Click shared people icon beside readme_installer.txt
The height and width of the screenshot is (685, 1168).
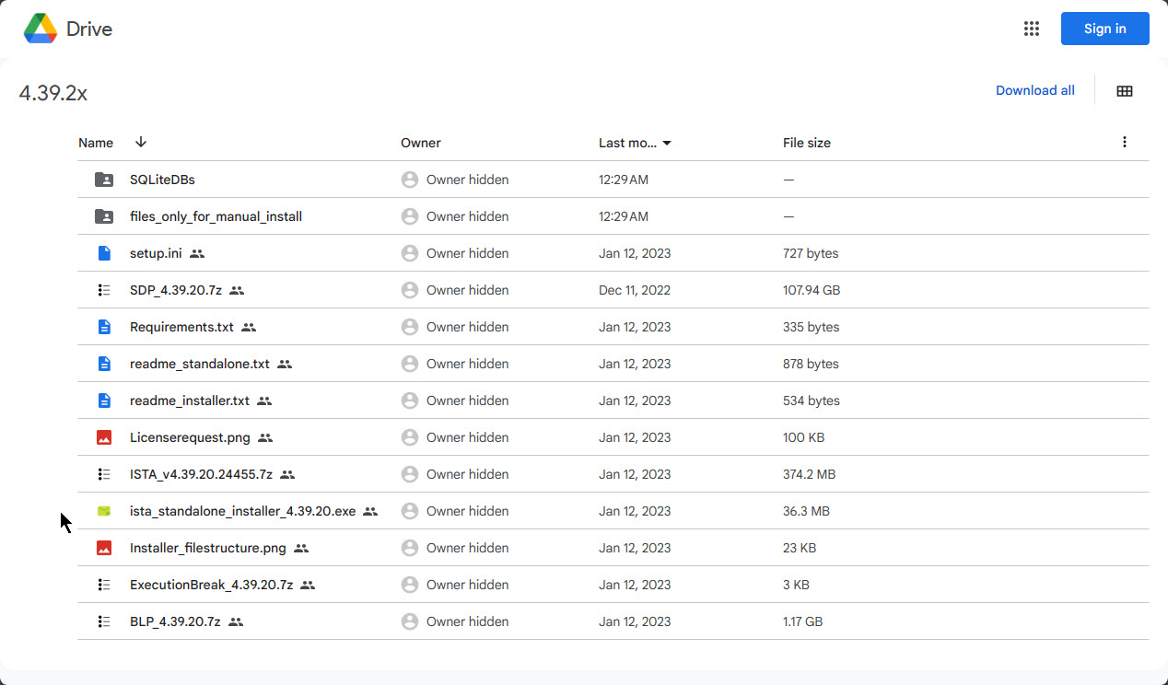[x=264, y=401]
